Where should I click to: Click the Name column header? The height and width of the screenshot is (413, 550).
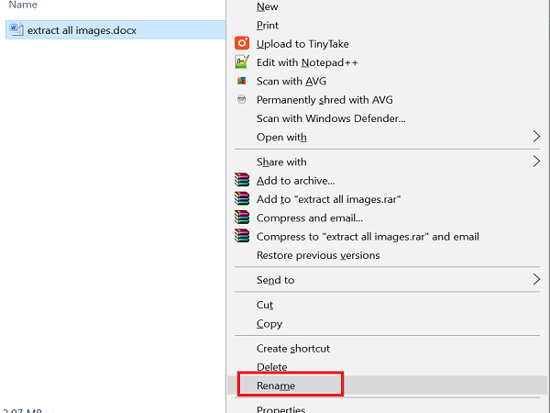[23, 6]
